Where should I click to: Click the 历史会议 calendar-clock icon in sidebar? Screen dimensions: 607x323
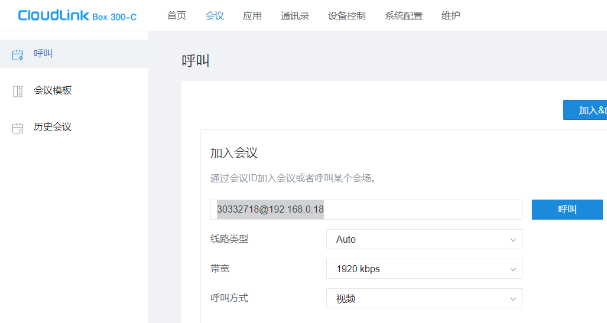[18, 128]
